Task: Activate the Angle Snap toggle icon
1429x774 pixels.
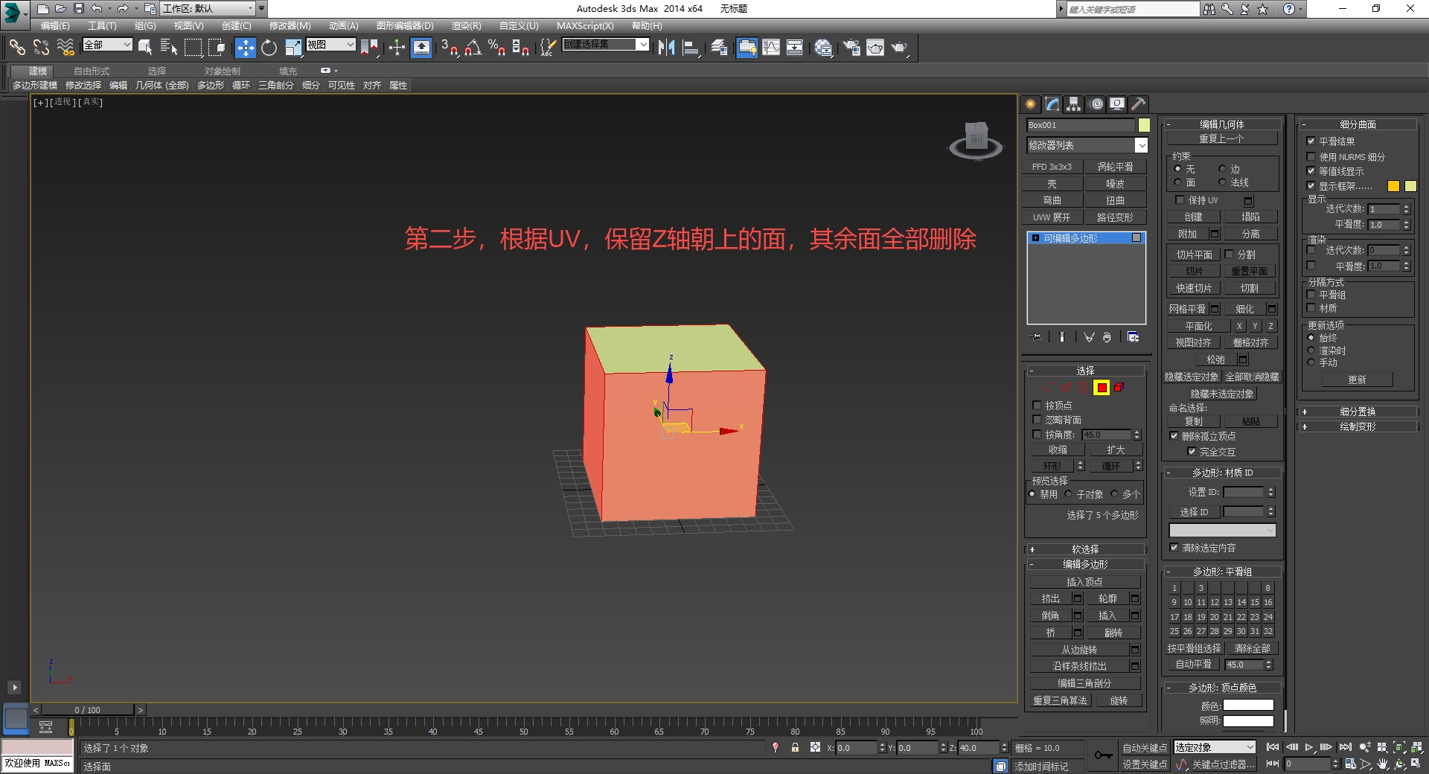Action: pos(473,48)
